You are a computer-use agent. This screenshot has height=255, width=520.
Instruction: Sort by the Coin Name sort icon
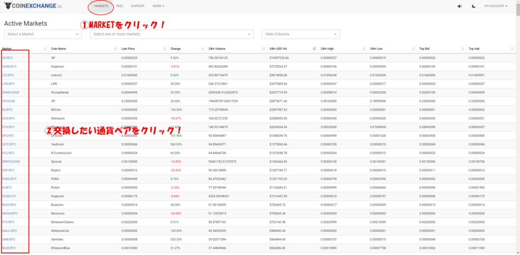tap(115, 49)
